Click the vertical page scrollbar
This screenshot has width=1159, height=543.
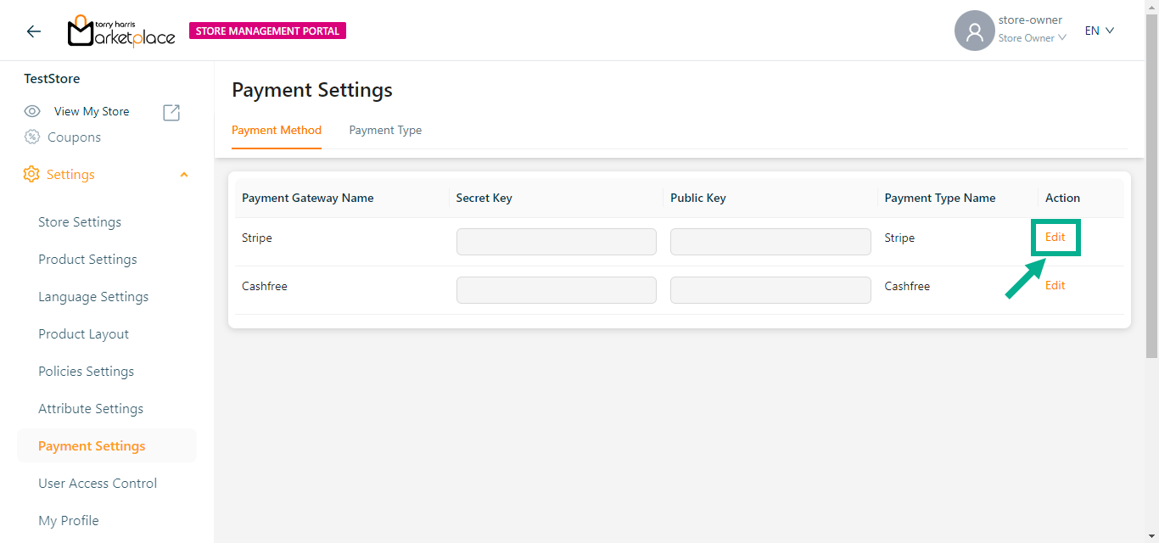coord(1151,187)
